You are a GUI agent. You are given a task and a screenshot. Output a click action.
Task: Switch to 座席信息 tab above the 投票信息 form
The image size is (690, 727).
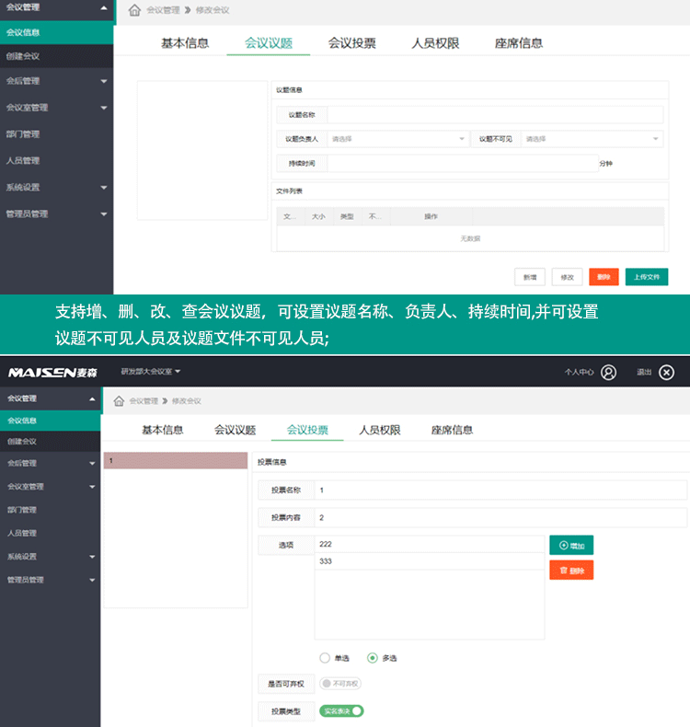point(452,430)
